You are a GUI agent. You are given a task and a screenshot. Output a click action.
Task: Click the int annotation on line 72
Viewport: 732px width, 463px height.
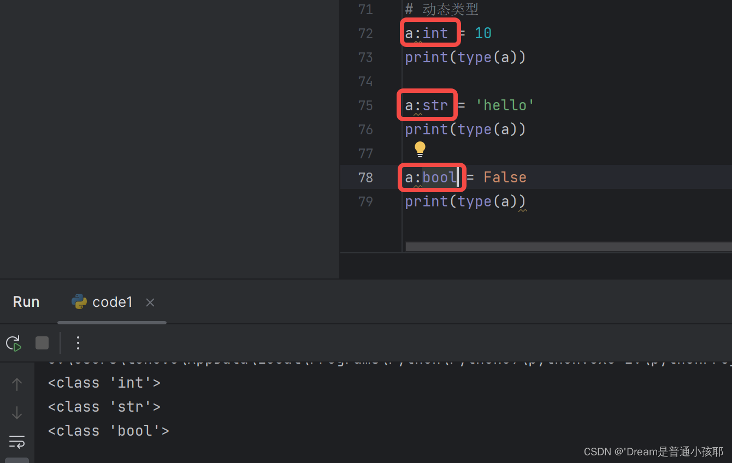pyautogui.click(x=435, y=33)
